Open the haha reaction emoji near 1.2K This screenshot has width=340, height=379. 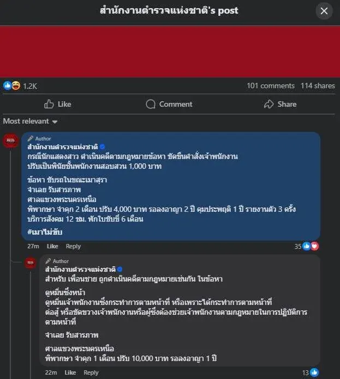(x=16, y=85)
